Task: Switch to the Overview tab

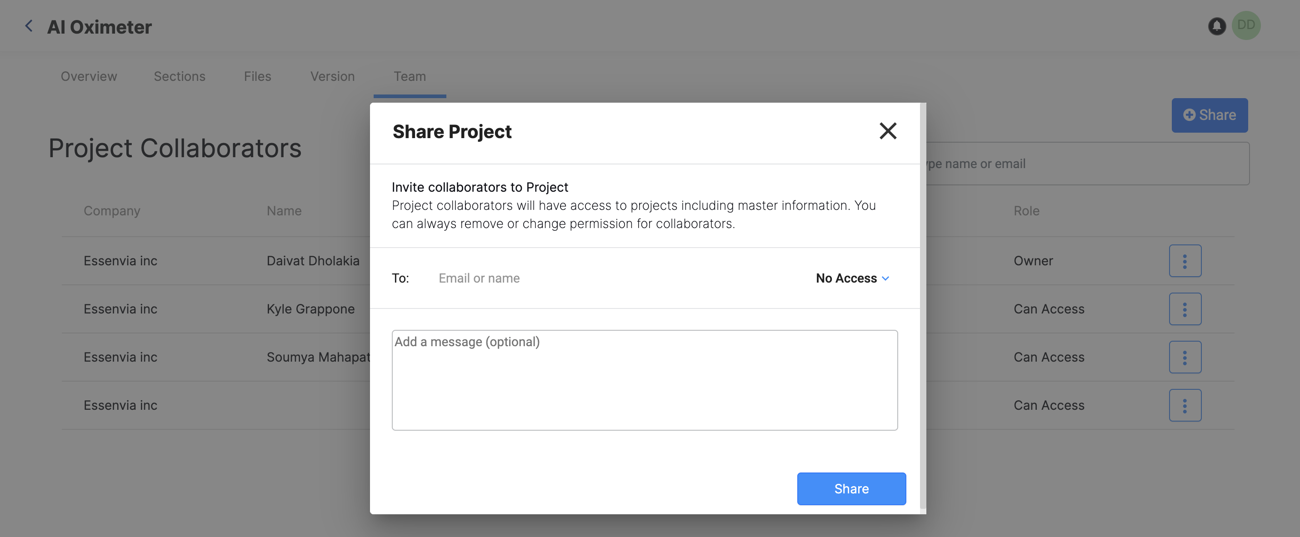Action: tap(89, 76)
